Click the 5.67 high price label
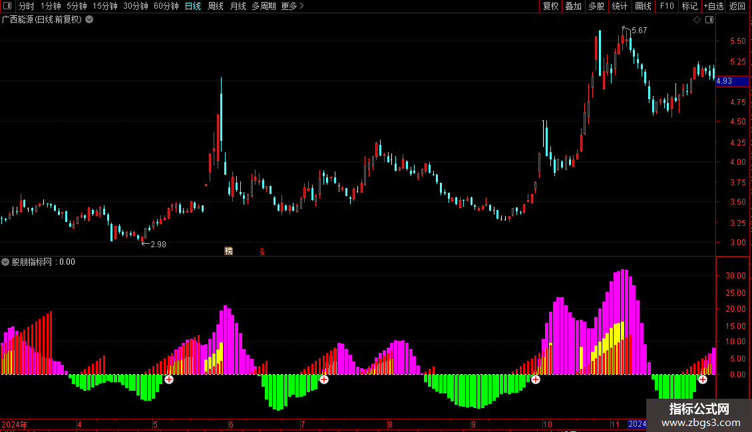752x432 pixels. [x=640, y=30]
